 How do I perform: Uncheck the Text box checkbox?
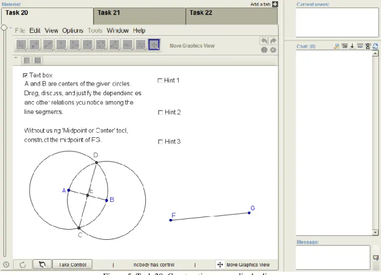25,75
